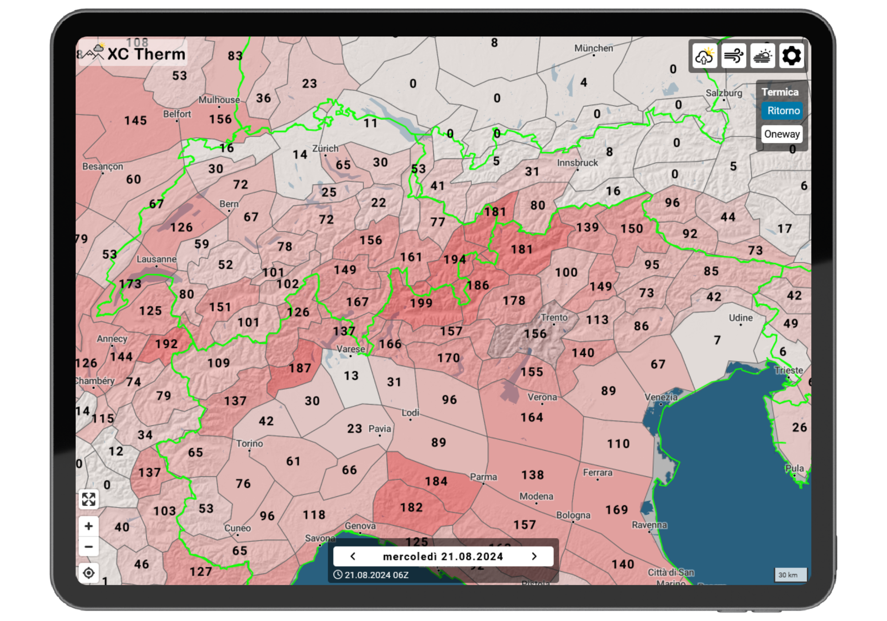Click the XC Therm logo
Image resolution: width=887 pixels, height=621 pixels.
(x=133, y=54)
